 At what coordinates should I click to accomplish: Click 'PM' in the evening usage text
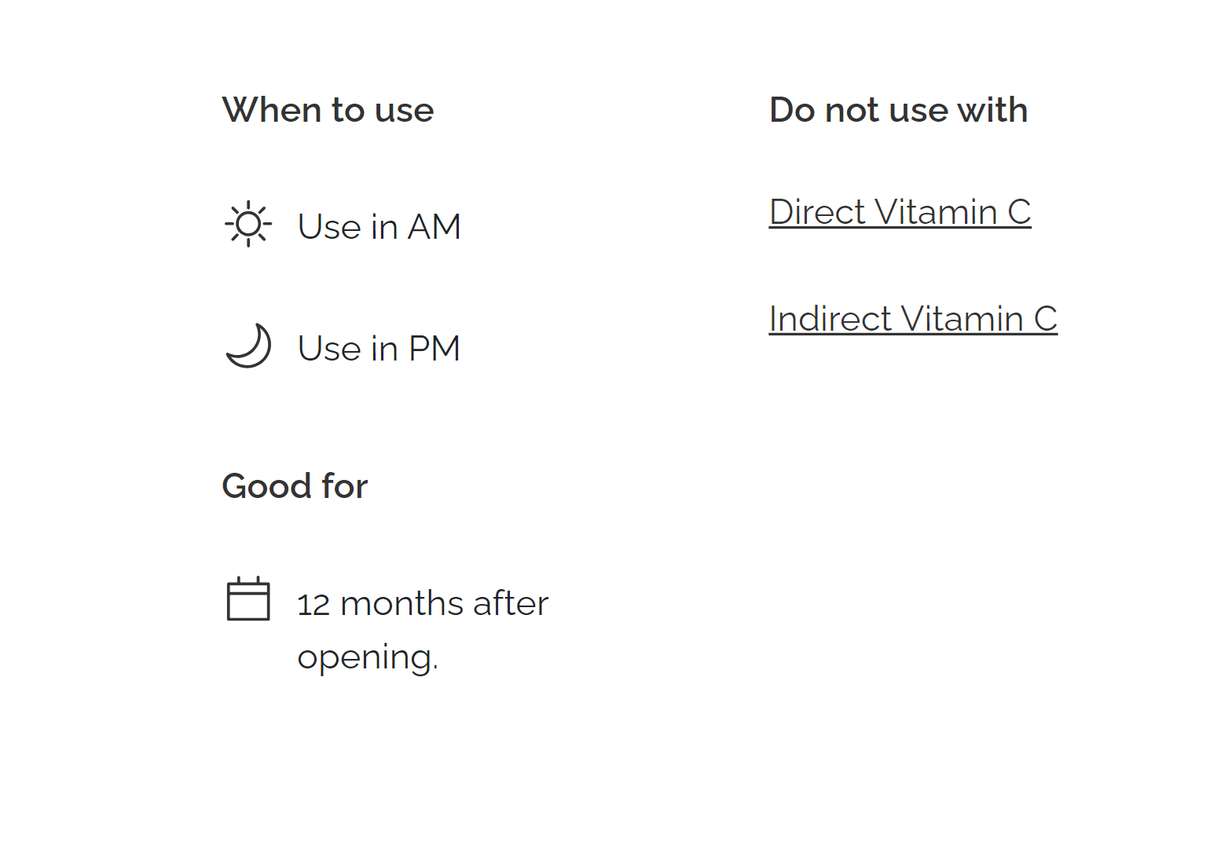(434, 349)
